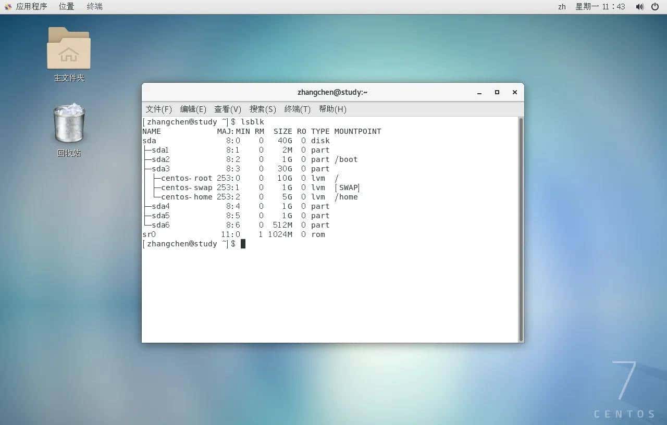Click the 应用程序 activities logo icon
Image resolution: width=667 pixels, height=425 pixels.
tap(8, 7)
